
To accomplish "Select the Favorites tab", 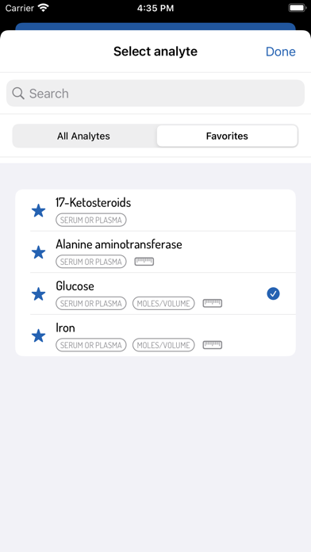I will point(227,136).
